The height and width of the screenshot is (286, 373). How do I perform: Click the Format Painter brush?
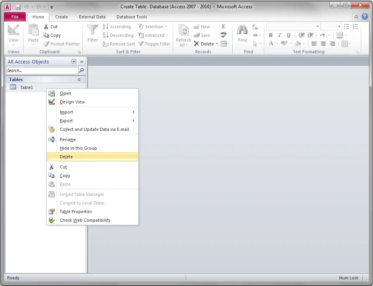[62, 44]
